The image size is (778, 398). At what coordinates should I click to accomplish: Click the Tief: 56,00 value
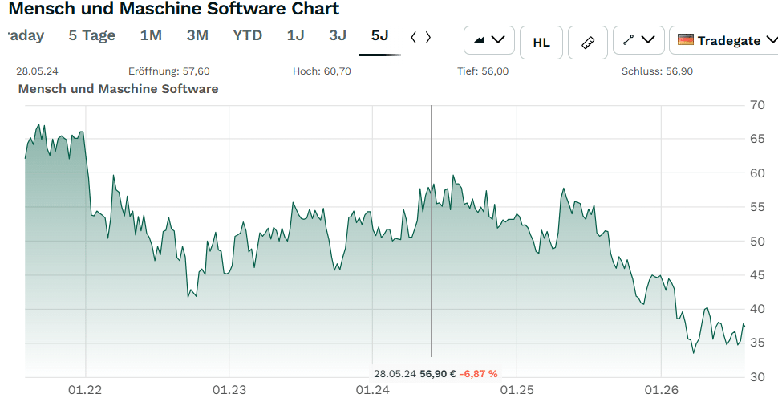[x=483, y=71]
